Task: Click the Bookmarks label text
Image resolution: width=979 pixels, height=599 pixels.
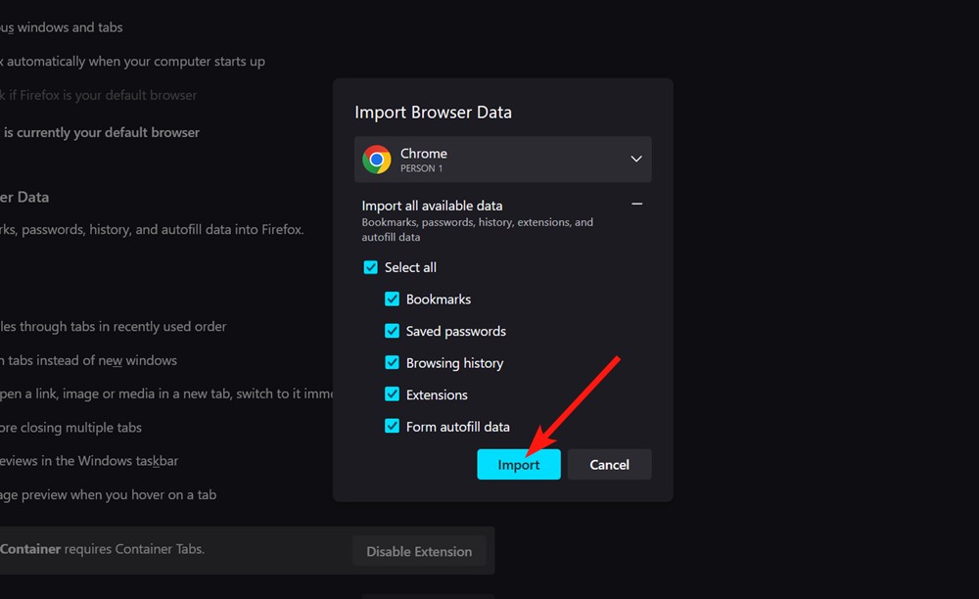Action: coord(439,299)
